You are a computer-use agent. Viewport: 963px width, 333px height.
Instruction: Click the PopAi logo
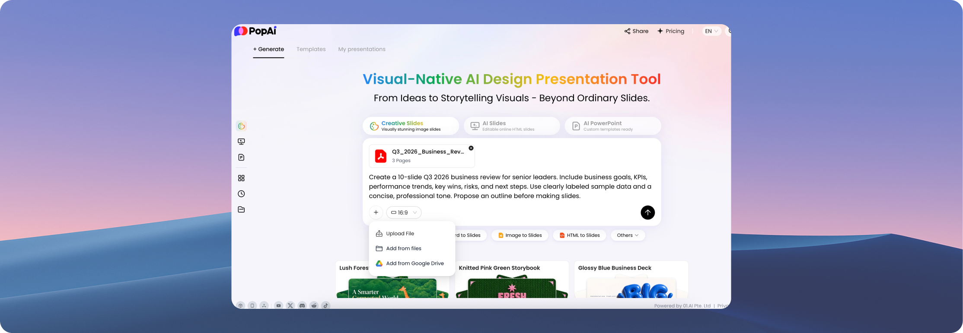point(255,31)
